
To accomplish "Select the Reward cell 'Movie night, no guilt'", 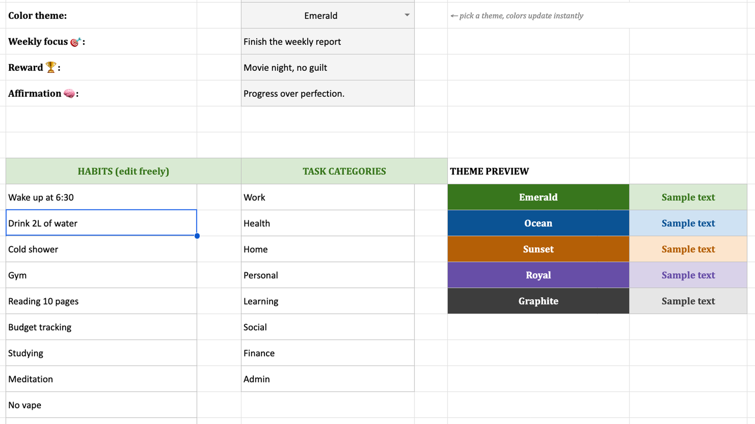I will click(x=328, y=67).
